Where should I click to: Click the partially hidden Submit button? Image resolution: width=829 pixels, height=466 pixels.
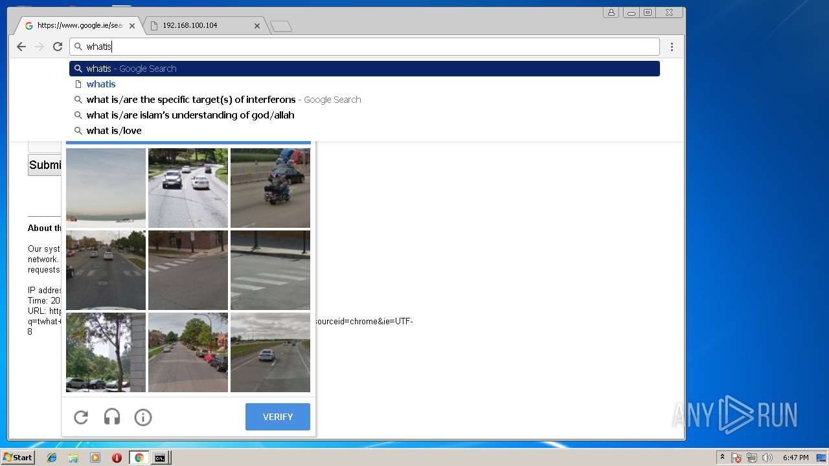point(45,164)
